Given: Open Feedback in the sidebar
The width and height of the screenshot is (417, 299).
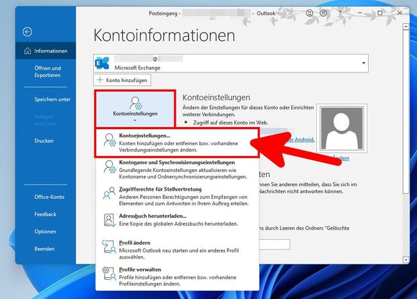Looking at the screenshot, I should click(x=45, y=214).
